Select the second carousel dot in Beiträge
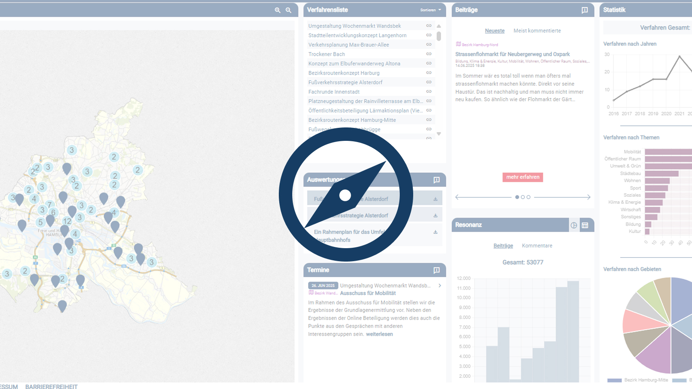Viewport: 692px width, 389px height. [x=523, y=197]
